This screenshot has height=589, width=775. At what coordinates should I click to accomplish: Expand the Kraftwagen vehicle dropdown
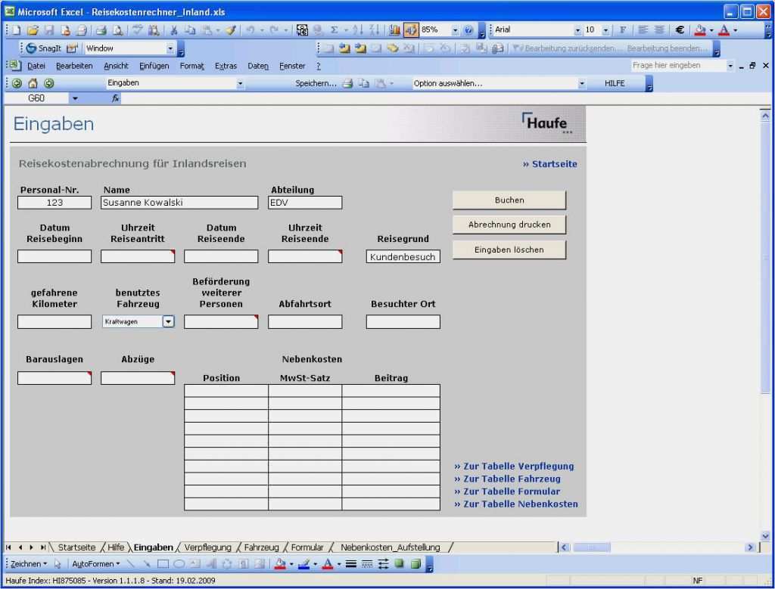tap(169, 321)
